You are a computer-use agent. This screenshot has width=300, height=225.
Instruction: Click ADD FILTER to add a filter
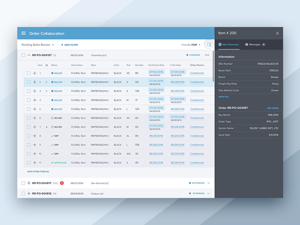pos(69,44)
